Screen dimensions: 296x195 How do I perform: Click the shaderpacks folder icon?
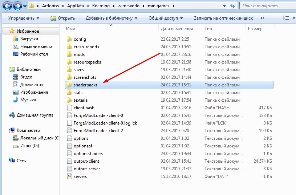tap(69, 85)
